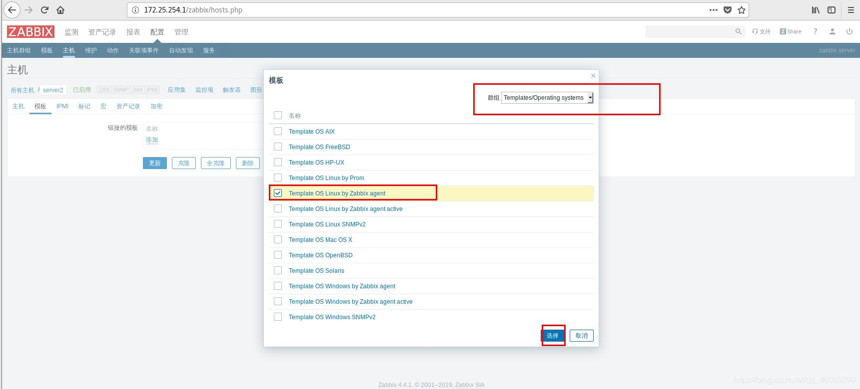Click the logout power icon
The width and height of the screenshot is (860, 389).
point(849,31)
